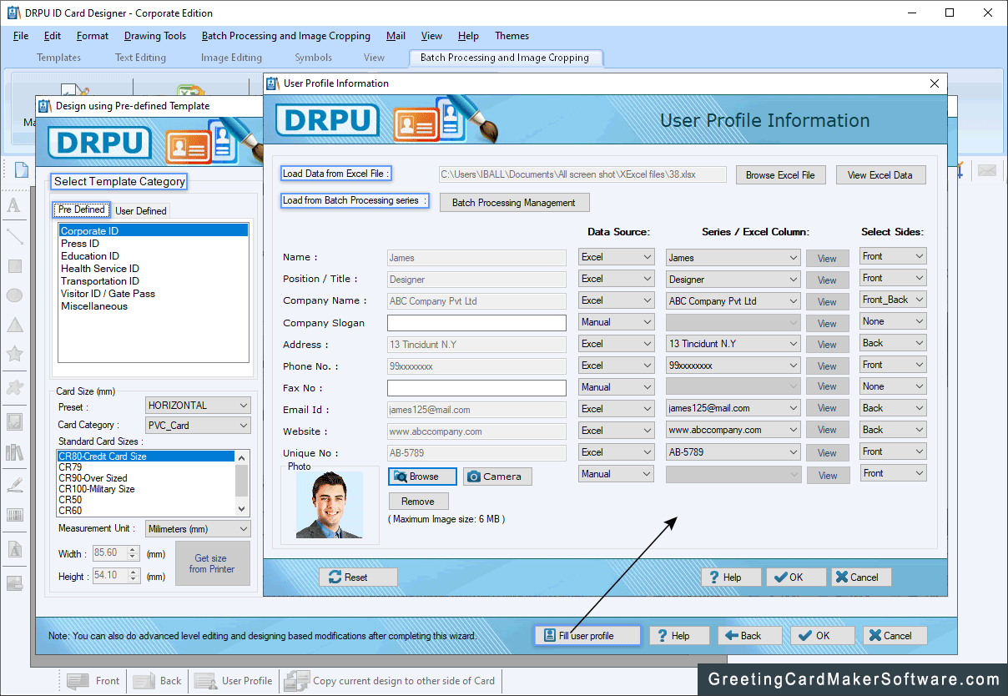Screen dimensions: 1008x696
Task: Click the user photo thumbnail
Action: click(x=330, y=505)
